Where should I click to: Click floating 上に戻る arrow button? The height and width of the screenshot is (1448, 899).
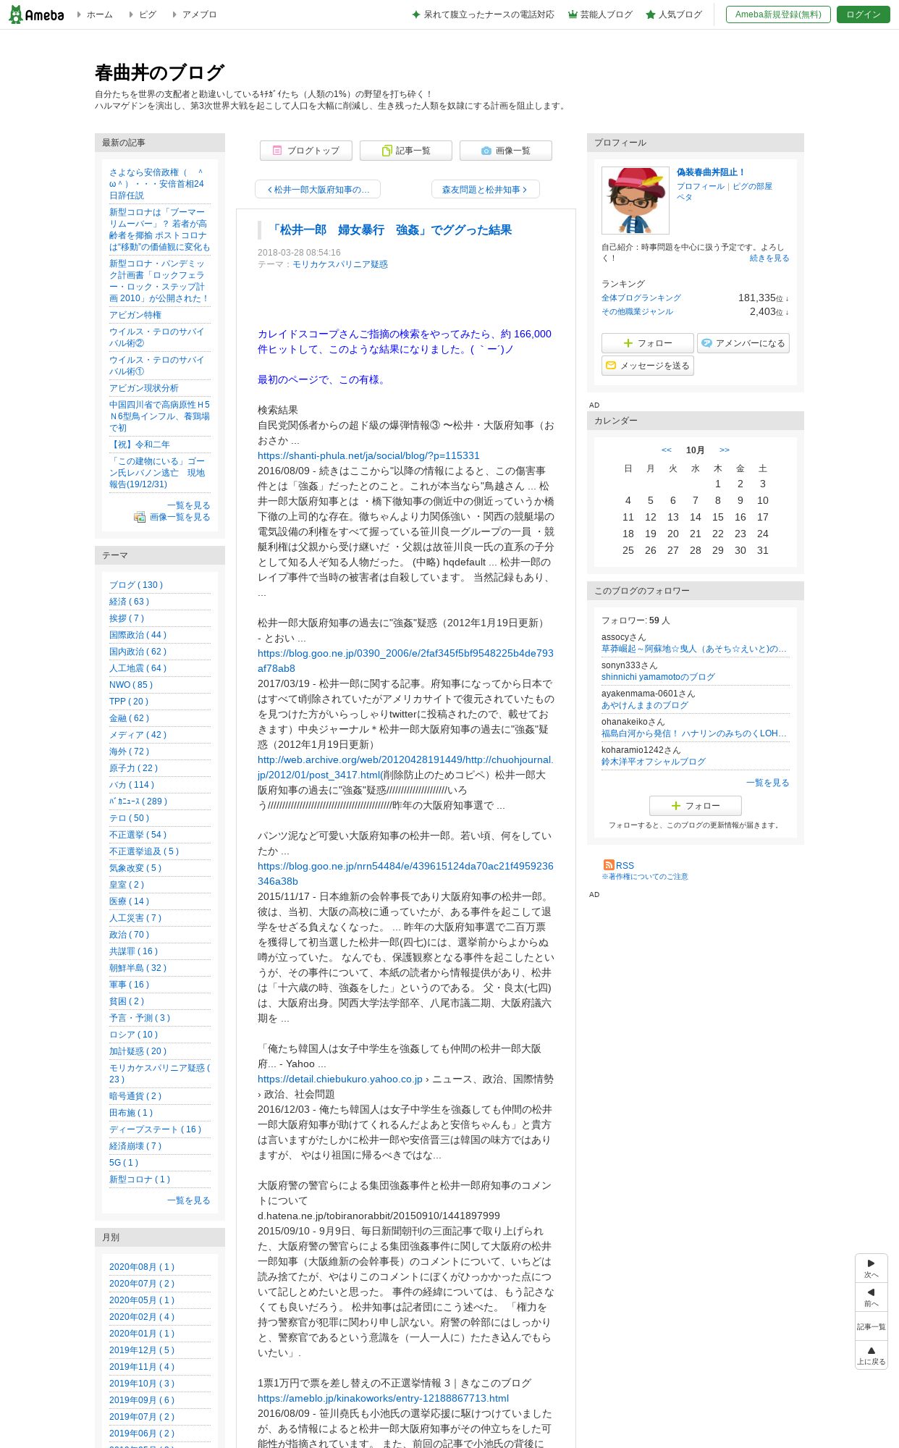coord(871,1355)
